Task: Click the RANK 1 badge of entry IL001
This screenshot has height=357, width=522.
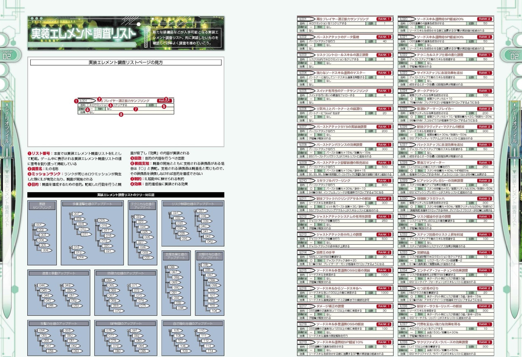Action: tap(385, 19)
